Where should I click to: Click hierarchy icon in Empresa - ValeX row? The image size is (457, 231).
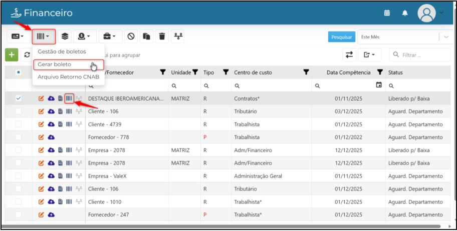[x=79, y=176]
